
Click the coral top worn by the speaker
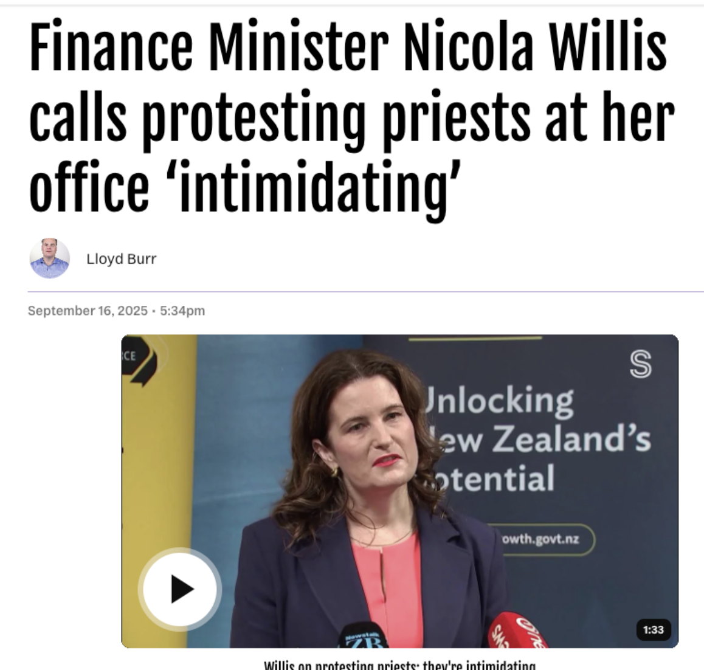click(384, 589)
